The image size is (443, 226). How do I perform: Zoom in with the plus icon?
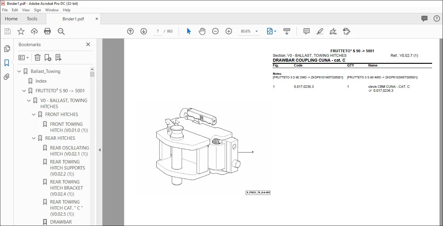pos(229,31)
